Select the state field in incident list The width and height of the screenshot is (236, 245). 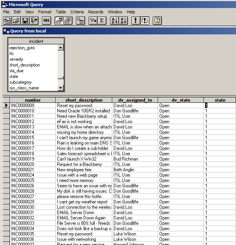[x=14, y=76]
